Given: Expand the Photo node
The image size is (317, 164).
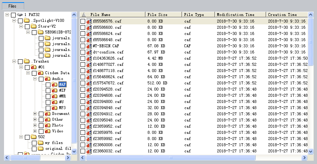Looking at the screenshot, I should tap(35, 125).
